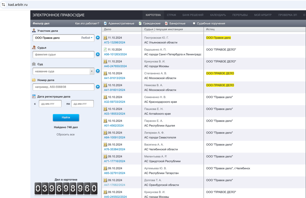Open case link A40-245502/2024
The width and height of the screenshot is (306, 198).
point(115,196)
